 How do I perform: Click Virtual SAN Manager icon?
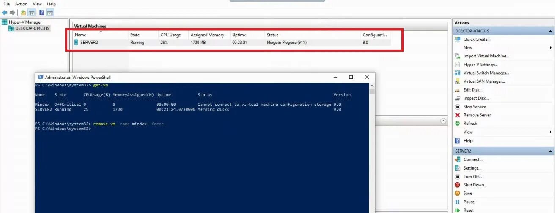pos(457,81)
